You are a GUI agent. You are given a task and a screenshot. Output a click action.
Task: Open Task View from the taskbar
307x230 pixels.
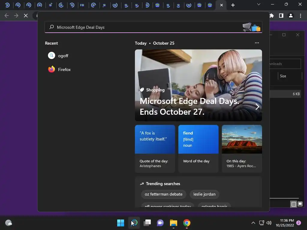click(147, 223)
